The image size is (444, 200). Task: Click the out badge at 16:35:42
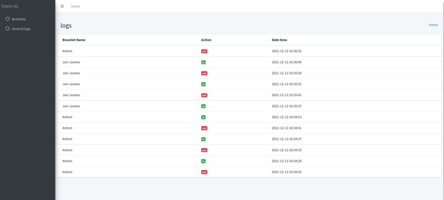coord(204,95)
